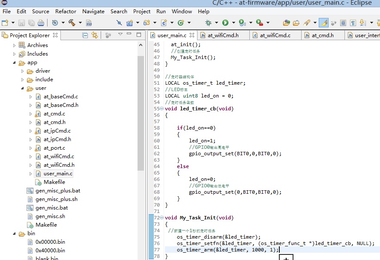Screen dimensions: 380x260
Task: Expand the Includes tree node
Action: point(14,54)
